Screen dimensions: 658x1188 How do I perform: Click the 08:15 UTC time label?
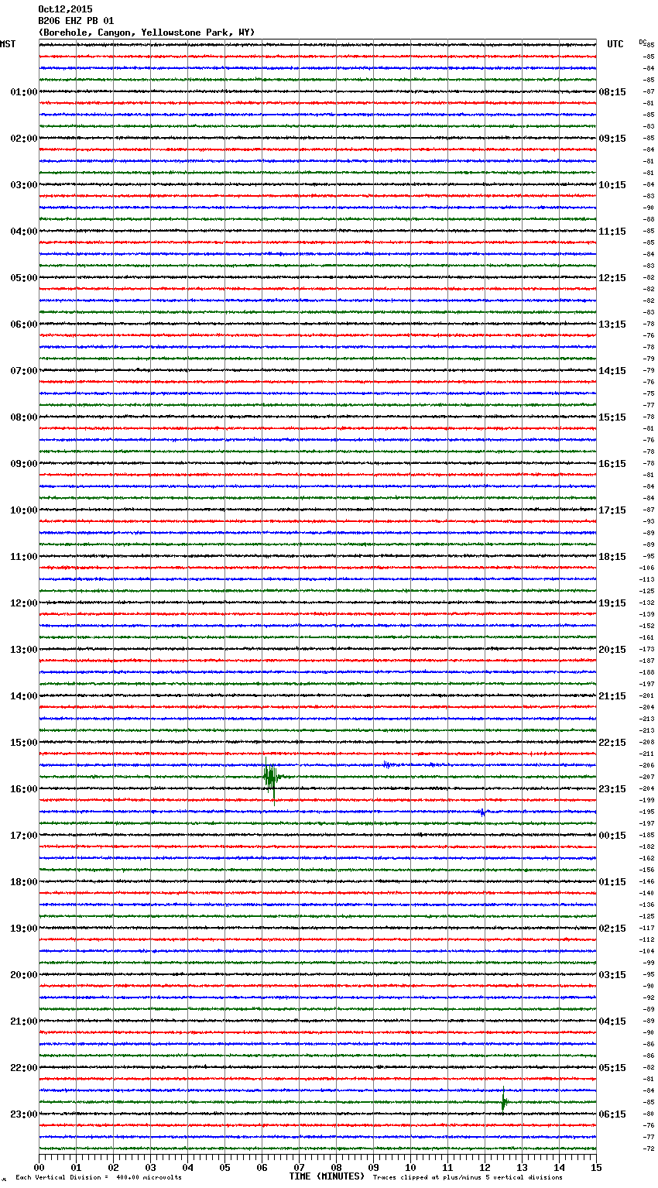click(612, 92)
